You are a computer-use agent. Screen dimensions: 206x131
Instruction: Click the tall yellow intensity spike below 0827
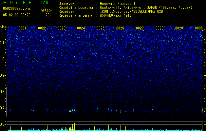tap(133, 126)
